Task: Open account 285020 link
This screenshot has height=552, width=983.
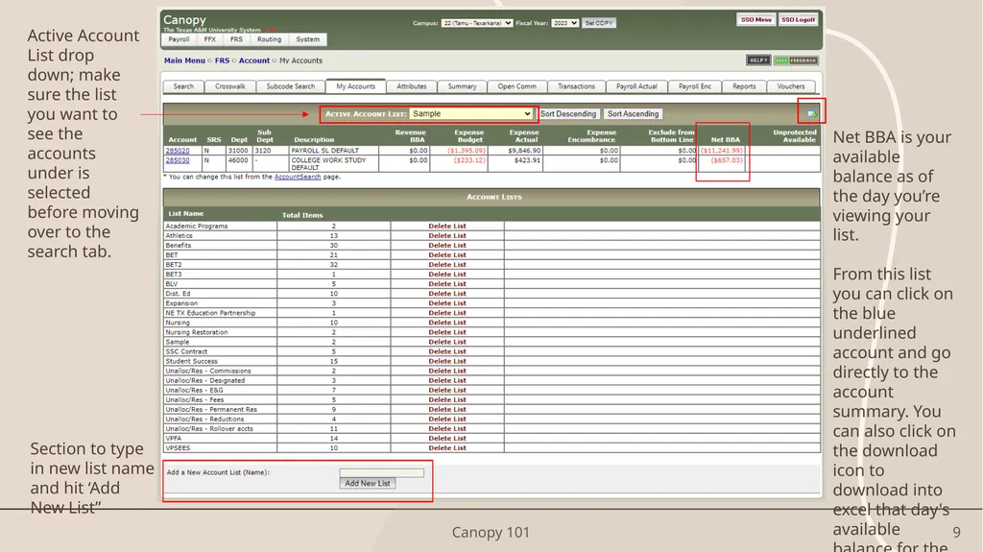Action: 178,151
